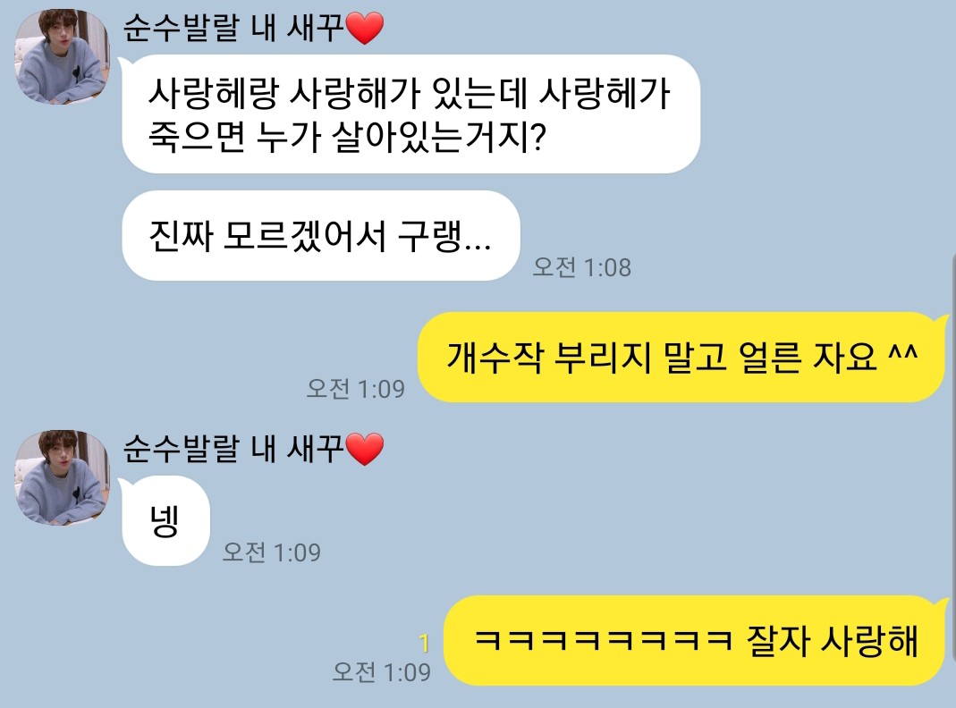Image resolution: width=956 pixels, height=708 pixels.
Task: Click the line 죽으면 누가 살아있는거지?
Action: 347,137
